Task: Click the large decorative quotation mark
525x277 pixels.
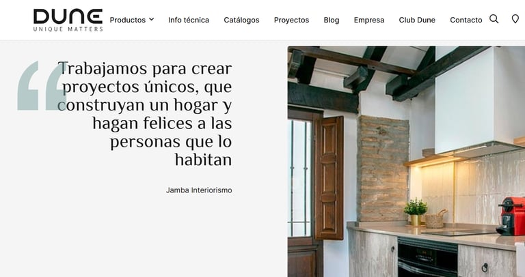Action: coord(42,85)
